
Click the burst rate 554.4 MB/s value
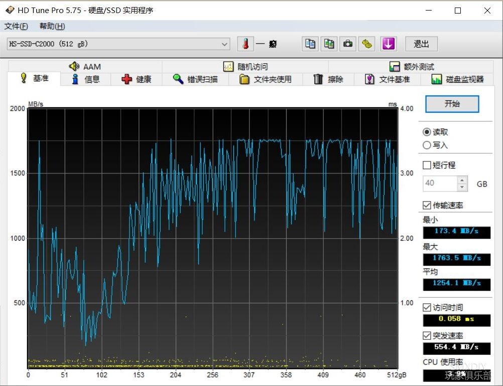[x=456, y=348]
